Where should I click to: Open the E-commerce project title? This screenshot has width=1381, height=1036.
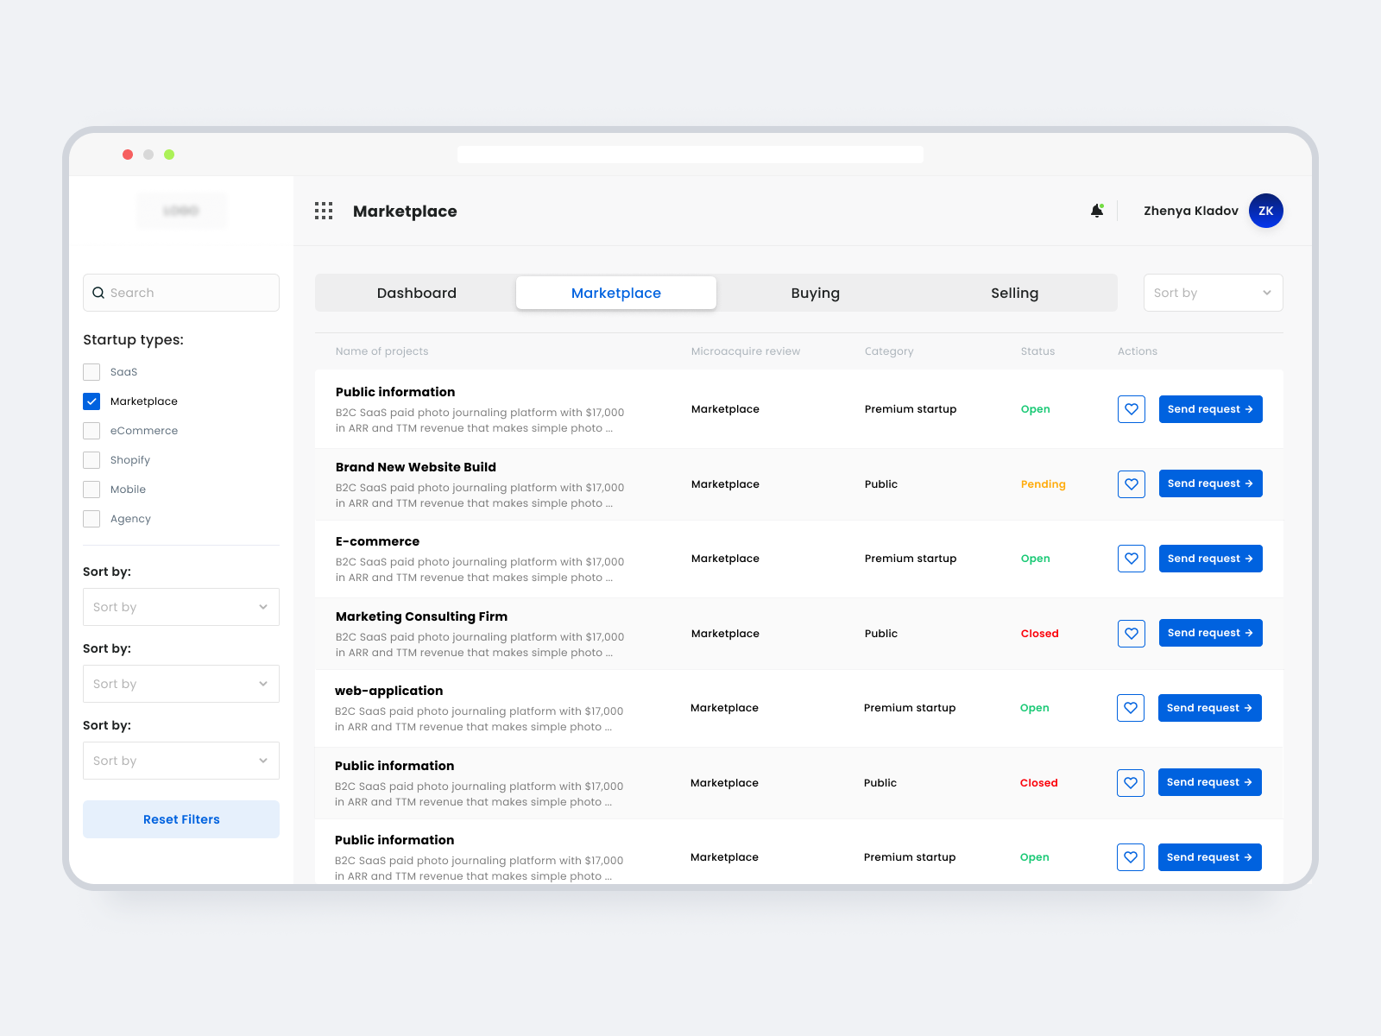click(377, 541)
